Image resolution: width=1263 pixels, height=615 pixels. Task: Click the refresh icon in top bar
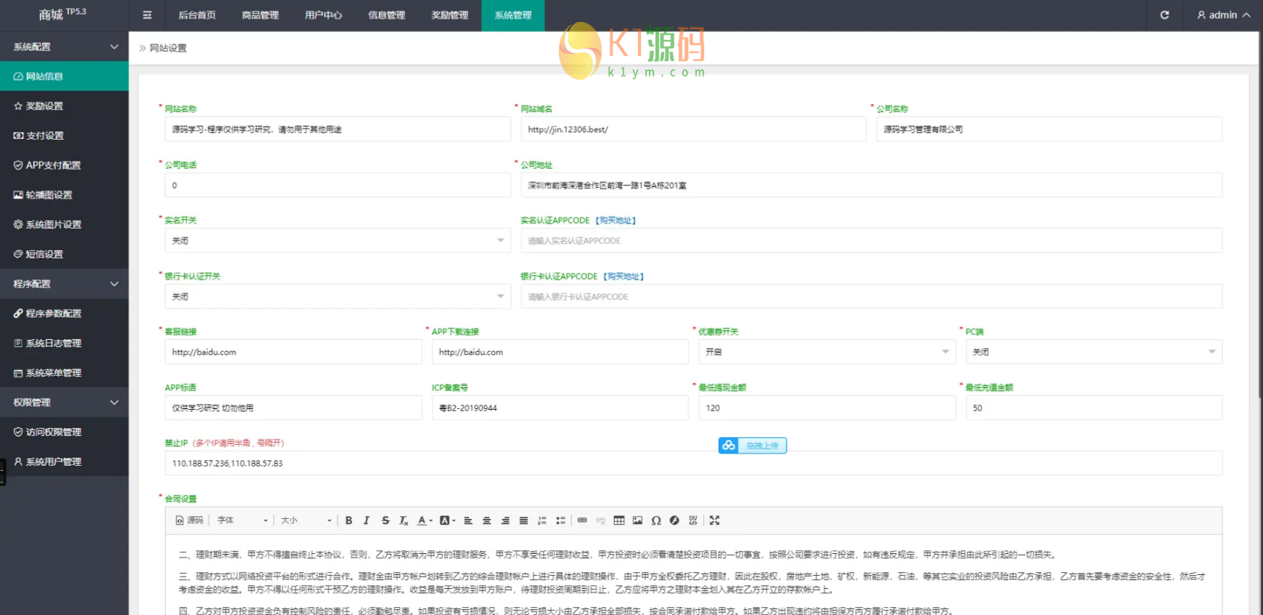click(x=1164, y=15)
